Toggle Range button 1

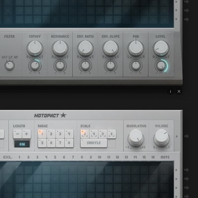pyautogui.click(x=42, y=134)
